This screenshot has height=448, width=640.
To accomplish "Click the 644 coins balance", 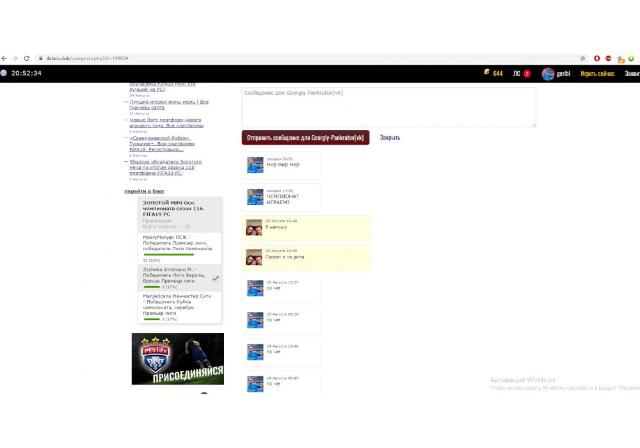I will point(498,74).
